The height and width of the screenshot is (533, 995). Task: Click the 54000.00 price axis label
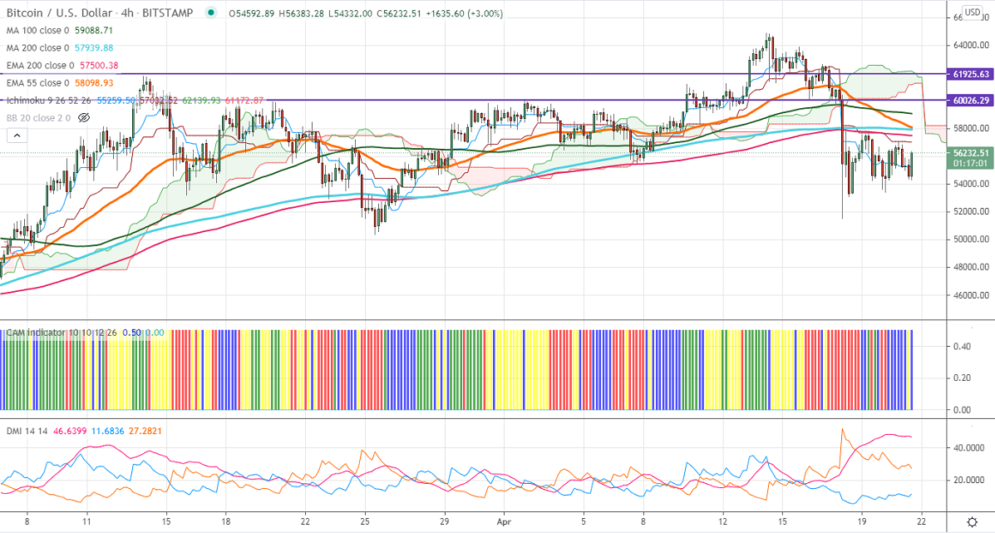971,184
